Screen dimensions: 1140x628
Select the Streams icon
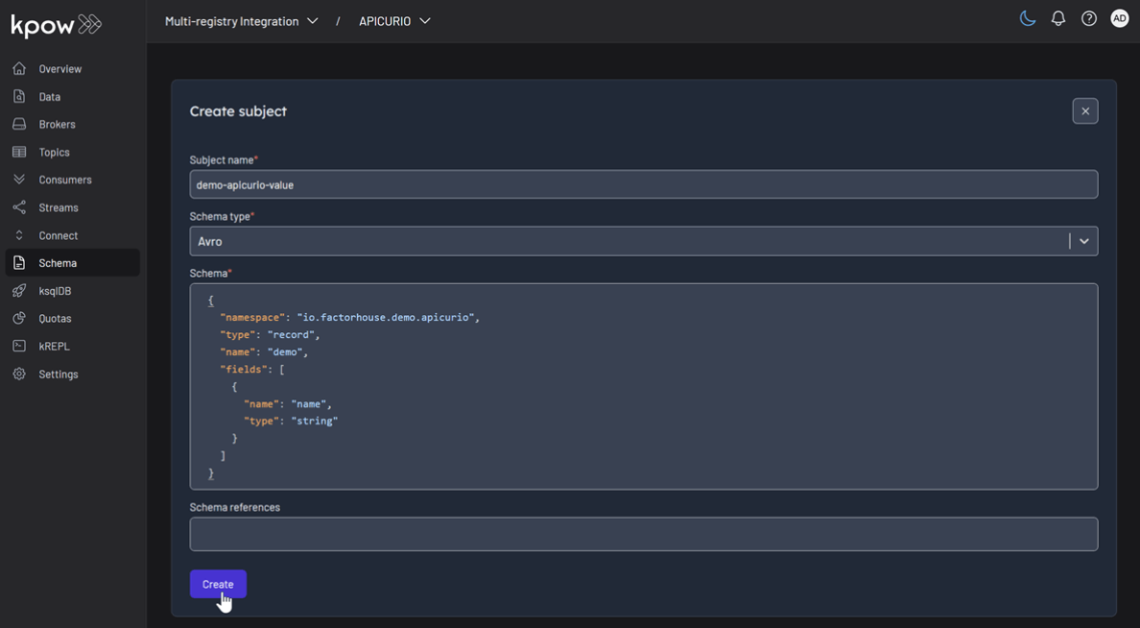point(18,206)
